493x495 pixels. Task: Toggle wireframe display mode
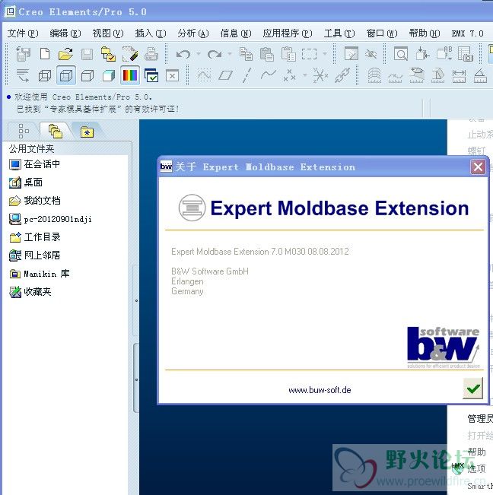pos(45,76)
